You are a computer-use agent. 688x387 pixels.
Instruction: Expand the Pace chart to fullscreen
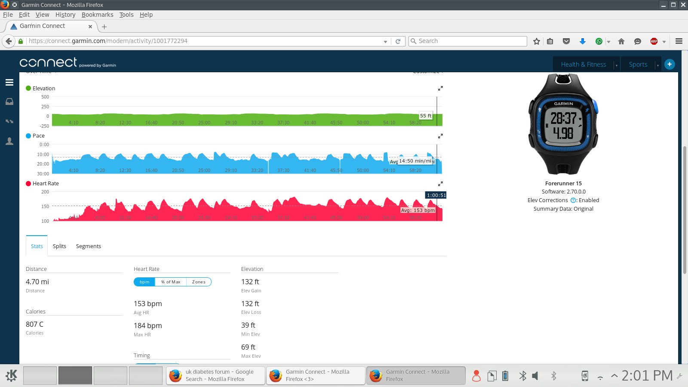[x=440, y=136]
